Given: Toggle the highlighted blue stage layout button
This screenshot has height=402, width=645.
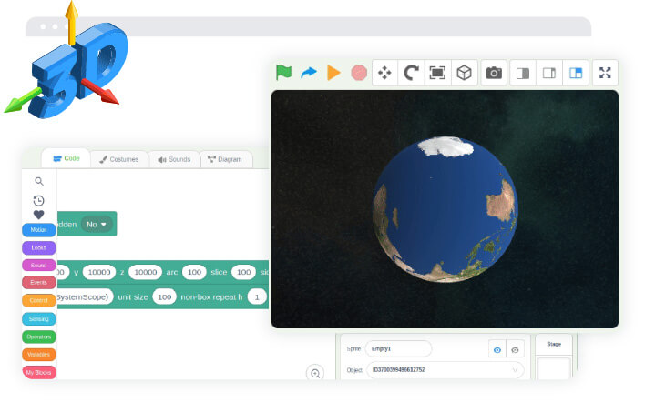Looking at the screenshot, I should pyautogui.click(x=576, y=73).
